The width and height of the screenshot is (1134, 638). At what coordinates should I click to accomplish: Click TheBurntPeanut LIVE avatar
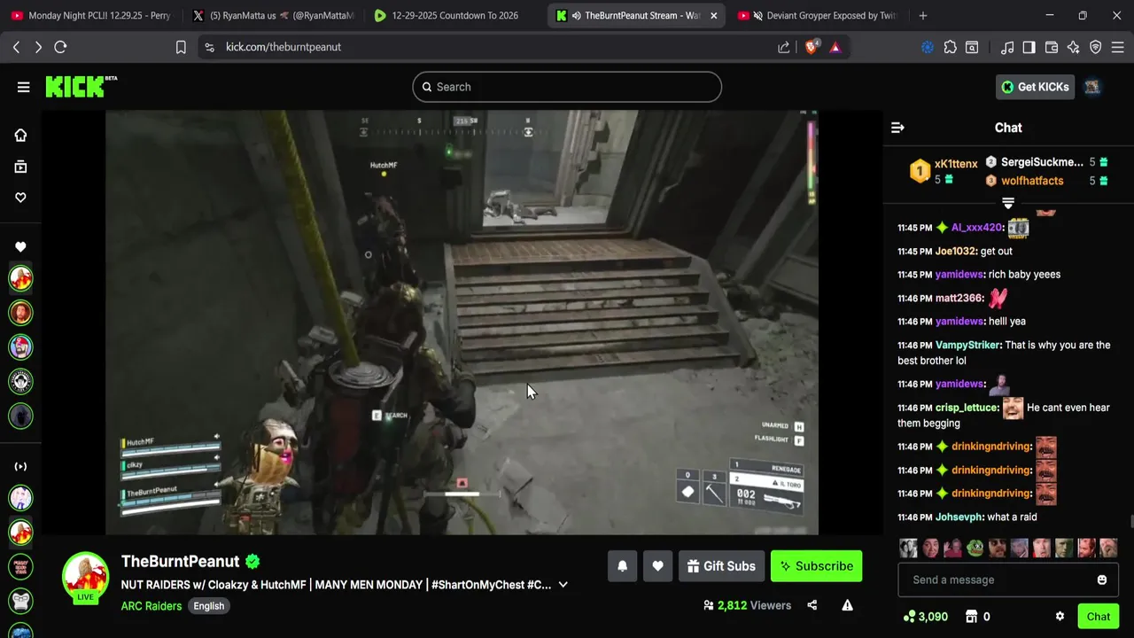point(85,578)
